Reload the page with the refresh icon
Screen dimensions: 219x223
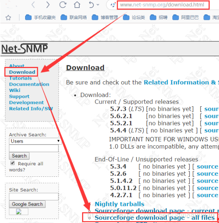tap(63, 5)
